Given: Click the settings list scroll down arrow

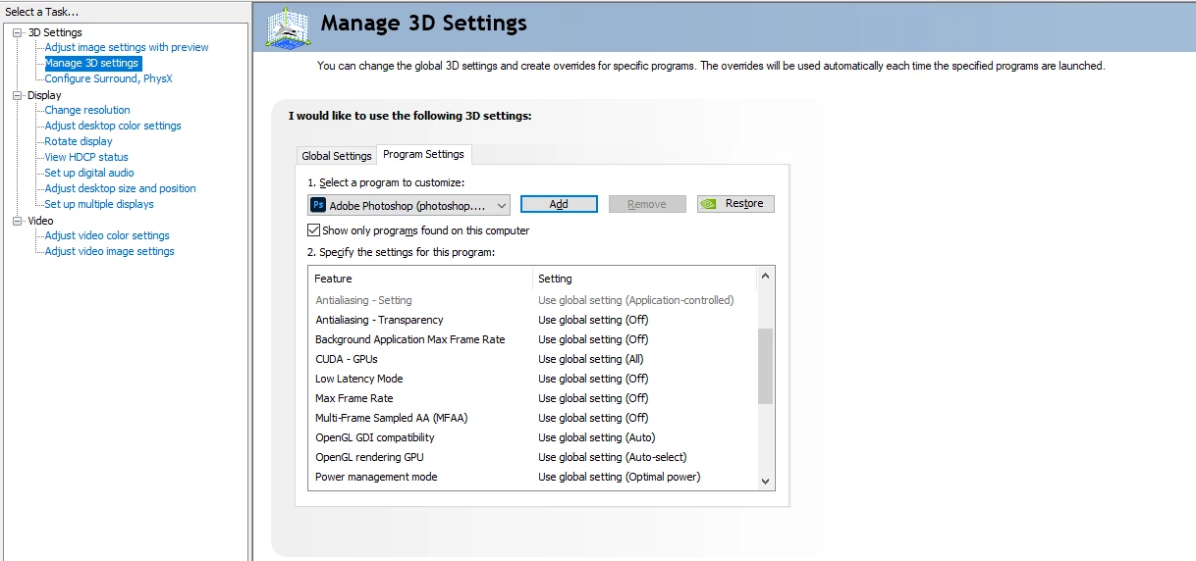Looking at the screenshot, I should point(766,481).
